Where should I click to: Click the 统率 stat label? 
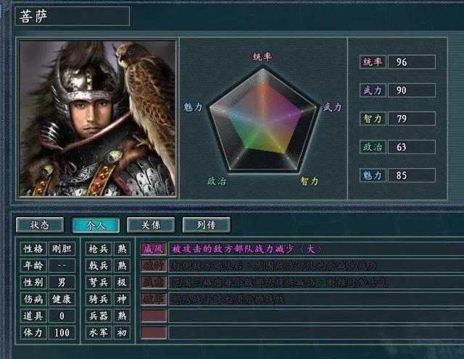(373, 62)
